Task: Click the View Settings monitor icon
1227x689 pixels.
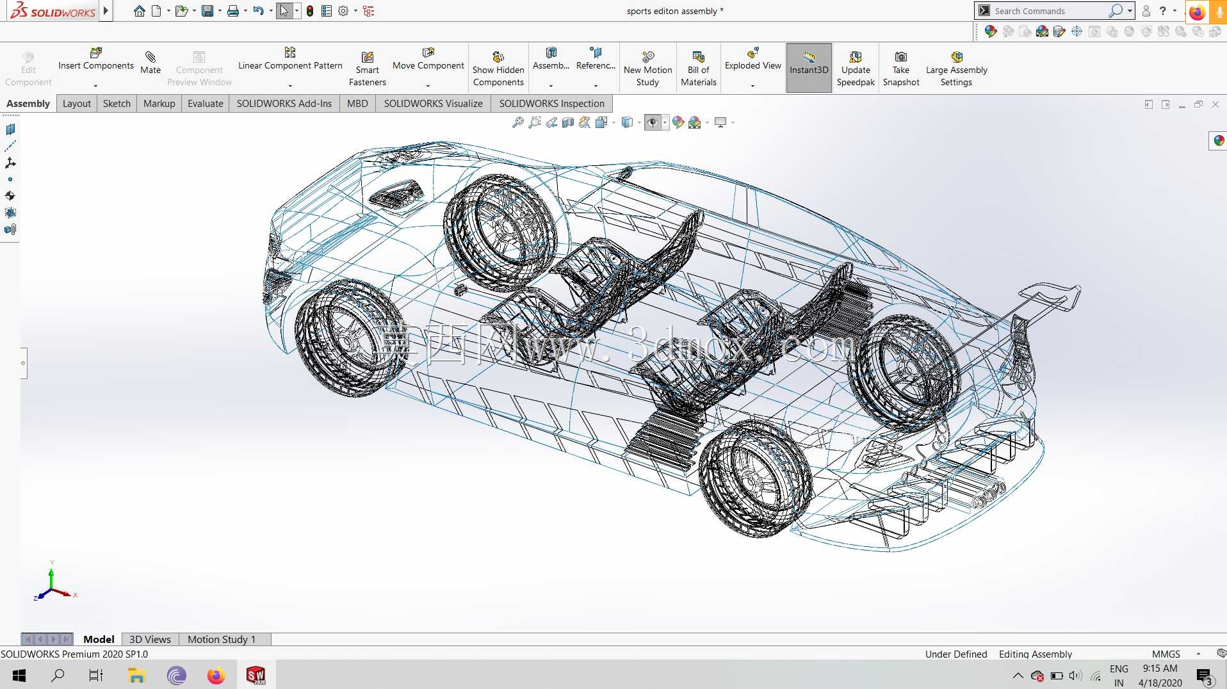Action: pos(720,122)
